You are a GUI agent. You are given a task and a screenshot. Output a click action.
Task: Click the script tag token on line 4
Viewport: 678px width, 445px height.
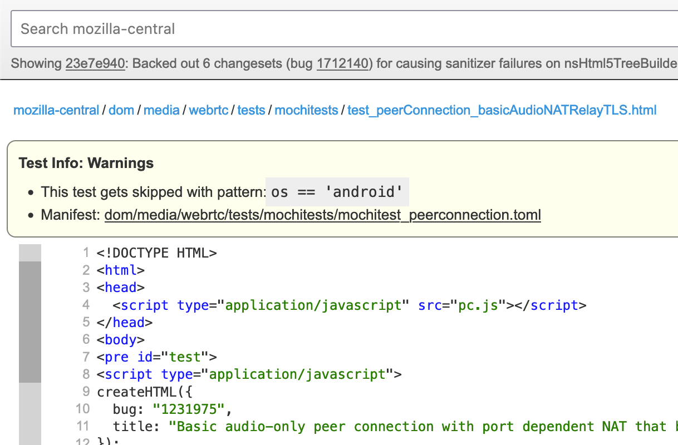click(146, 305)
